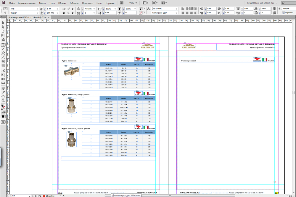
Task: Select the Page tool
Action: pos(3,31)
